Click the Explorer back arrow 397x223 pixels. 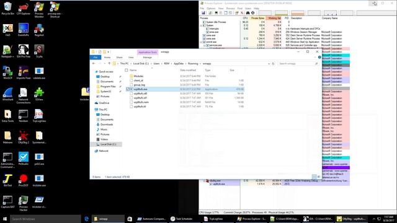[94, 64]
